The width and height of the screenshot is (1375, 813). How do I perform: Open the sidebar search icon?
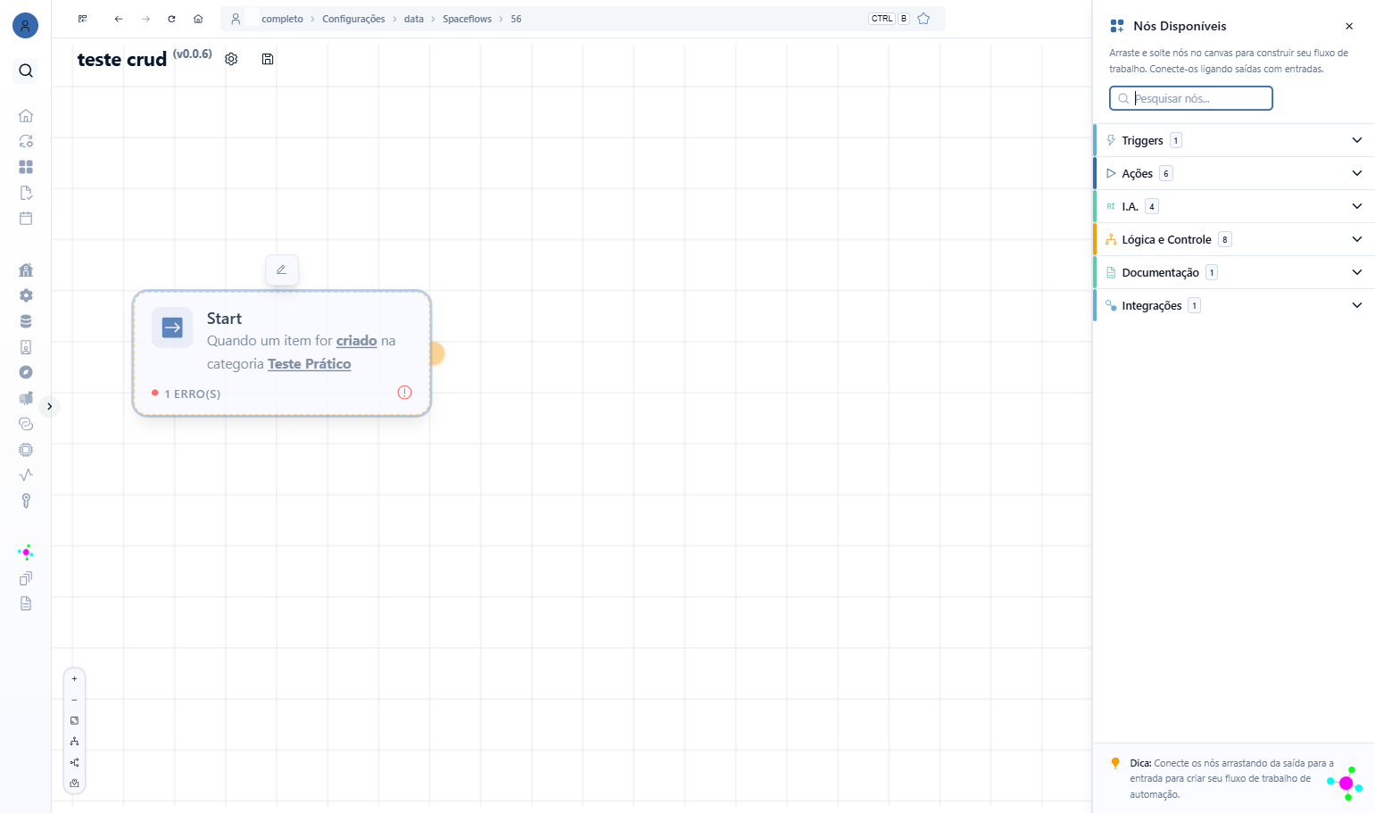pos(26,71)
